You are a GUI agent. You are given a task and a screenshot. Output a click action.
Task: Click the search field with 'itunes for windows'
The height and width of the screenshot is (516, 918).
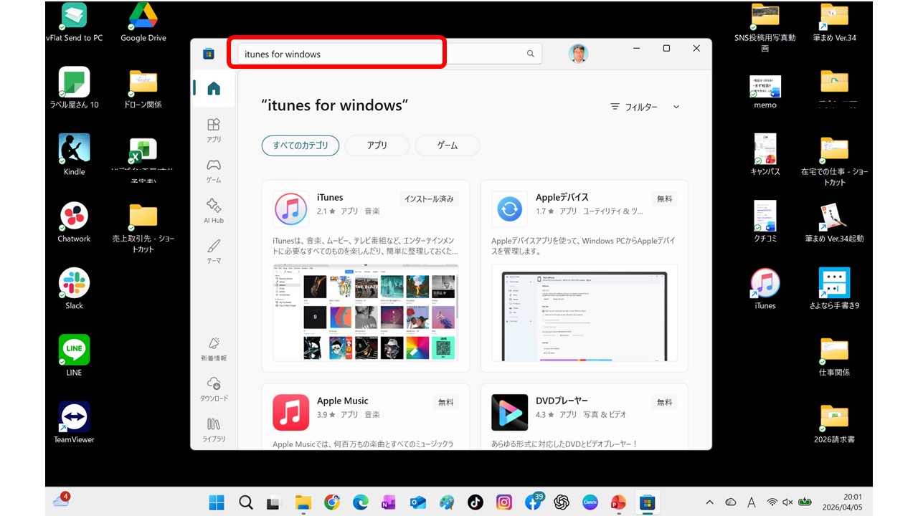click(380, 54)
